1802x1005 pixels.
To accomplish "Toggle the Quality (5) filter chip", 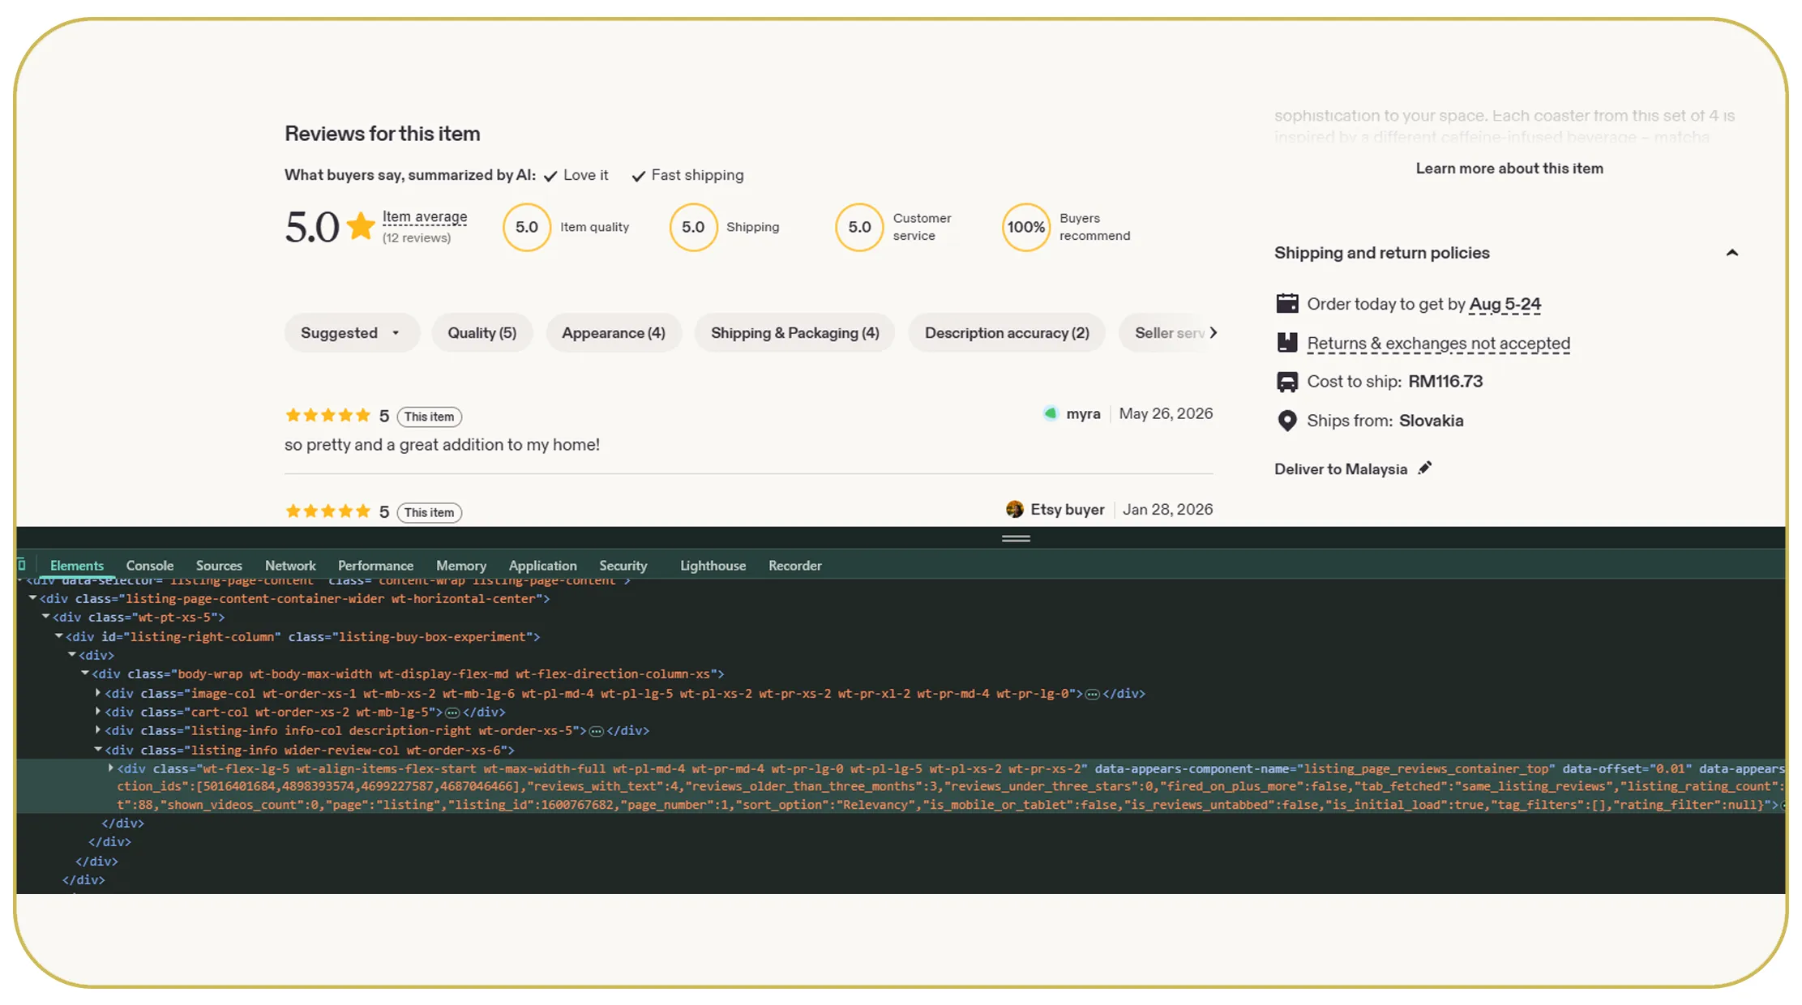I will 482,333.
